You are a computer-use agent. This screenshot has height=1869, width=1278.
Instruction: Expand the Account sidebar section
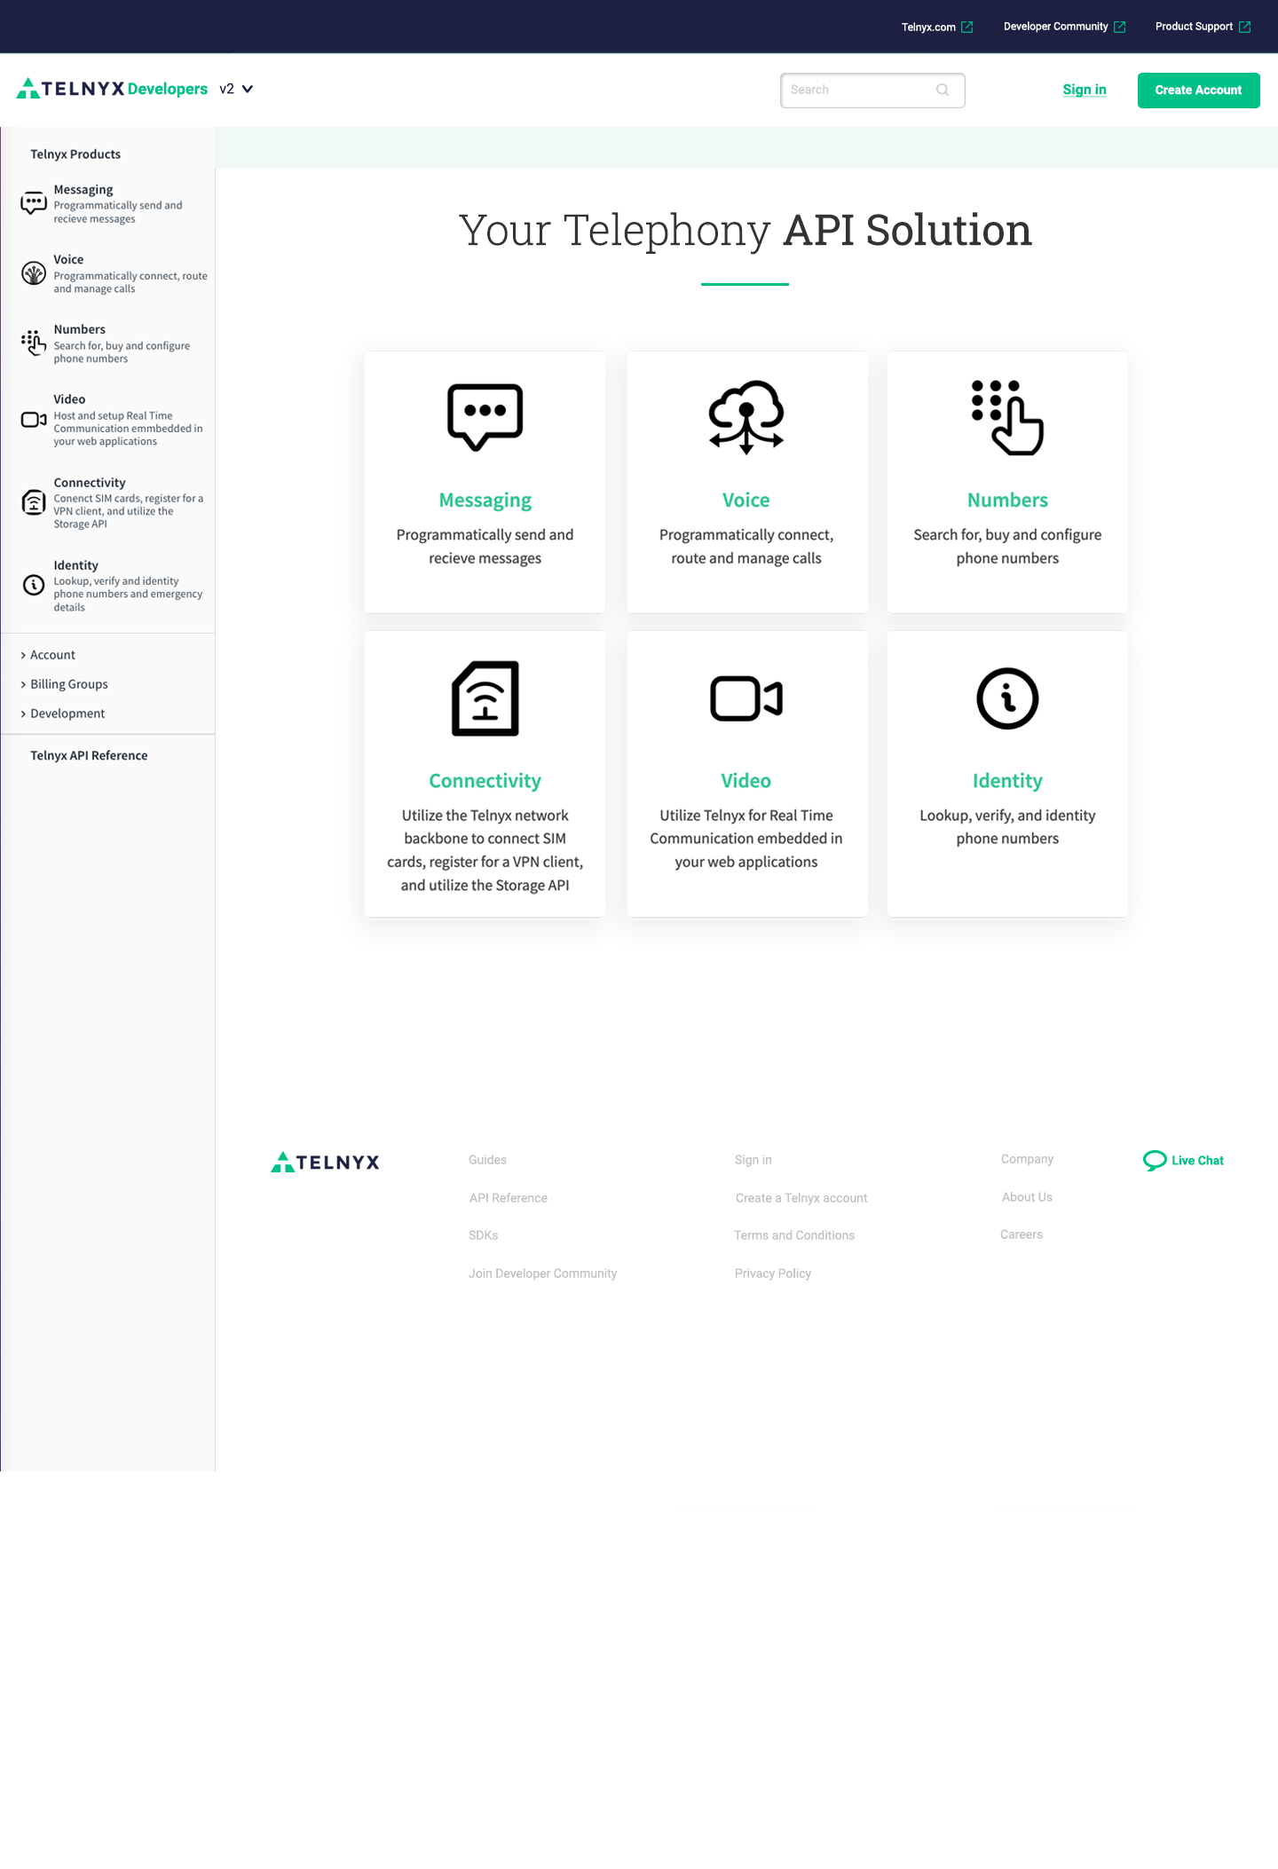tap(52, 655)
